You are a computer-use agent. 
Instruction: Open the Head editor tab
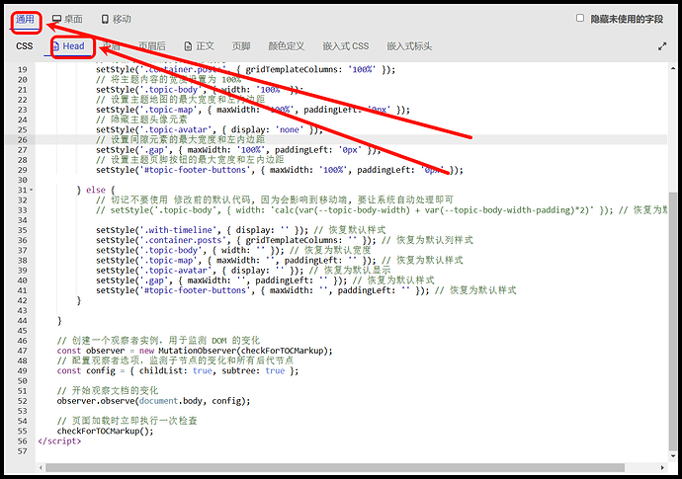pyautogui.click(x=69, y=46)
